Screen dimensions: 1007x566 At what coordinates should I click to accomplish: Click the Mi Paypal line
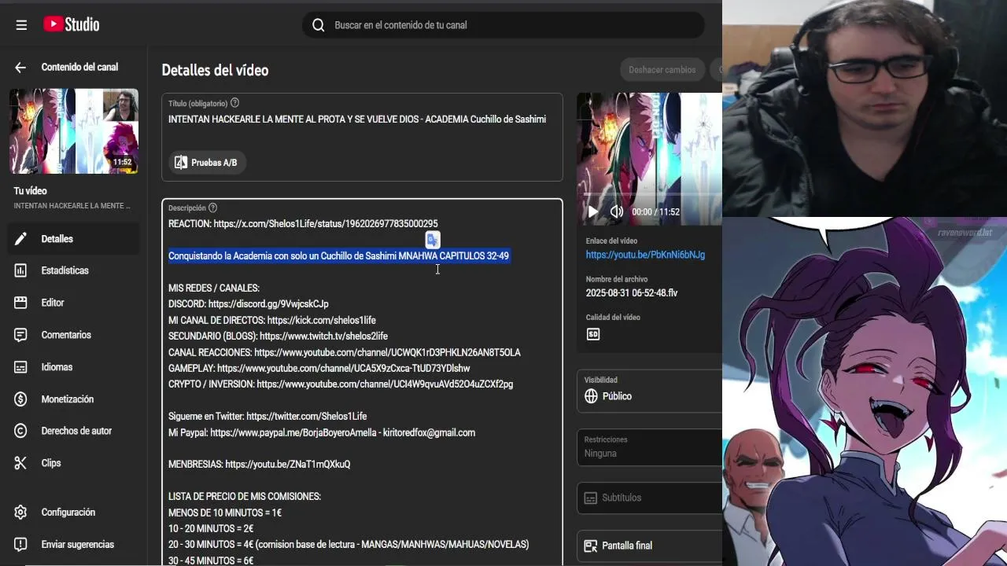point(322,433)
